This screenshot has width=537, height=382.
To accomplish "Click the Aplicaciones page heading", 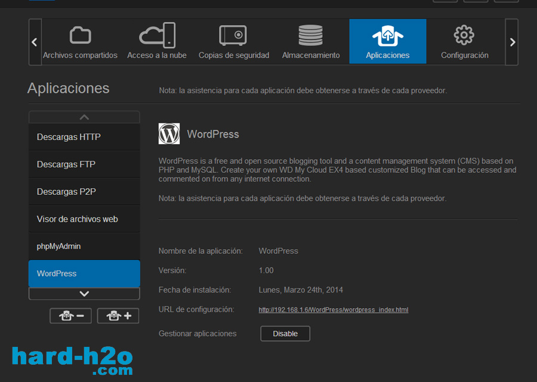I will (x=69, y=88).
